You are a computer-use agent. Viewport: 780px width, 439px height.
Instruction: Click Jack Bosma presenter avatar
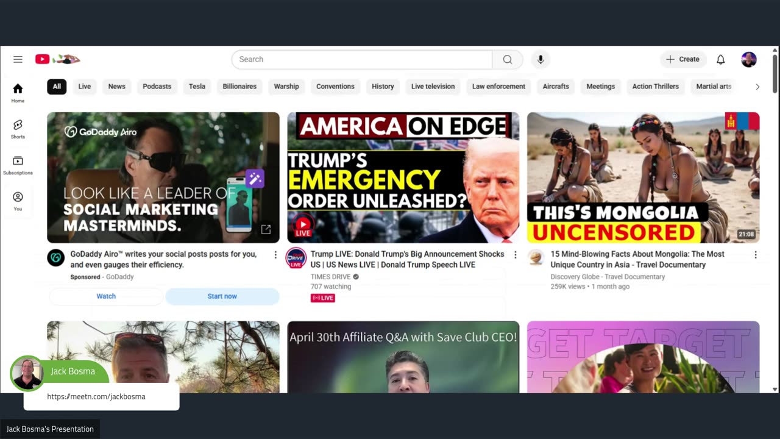click(27, 373)
